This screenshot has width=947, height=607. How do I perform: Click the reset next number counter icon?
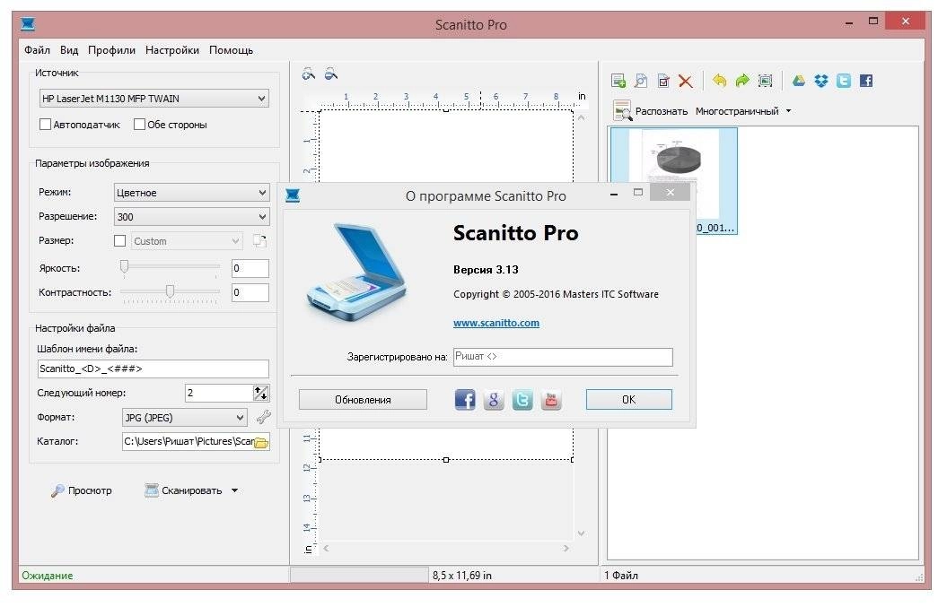point(261,394)
